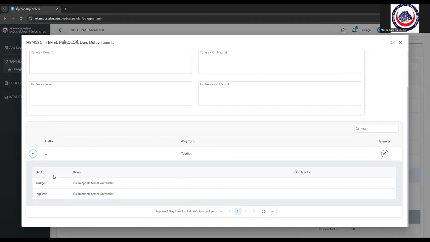Delete week 1 Teorik row
Screen dimensions: 430x242
pyautogui.click(x=385, y=154)
